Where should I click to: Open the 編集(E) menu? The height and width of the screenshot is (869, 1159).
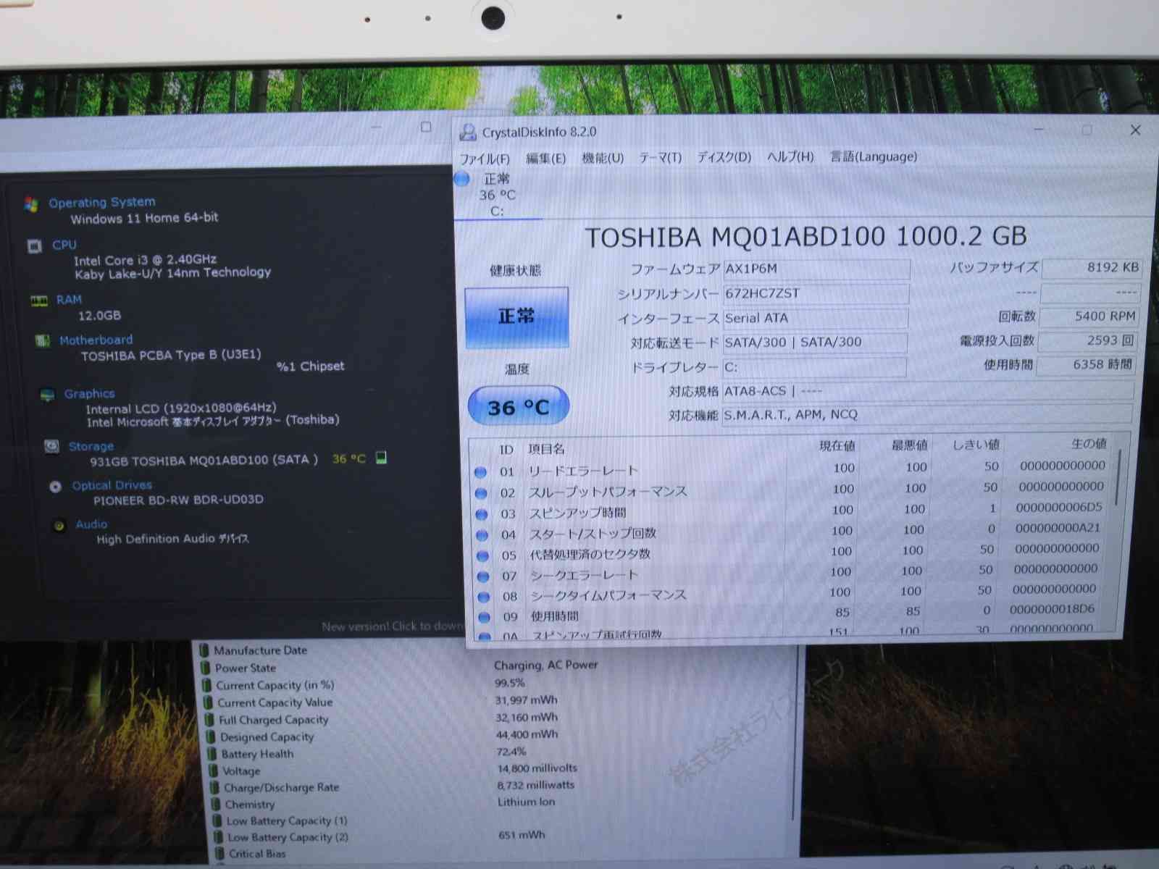pos(545,158)
